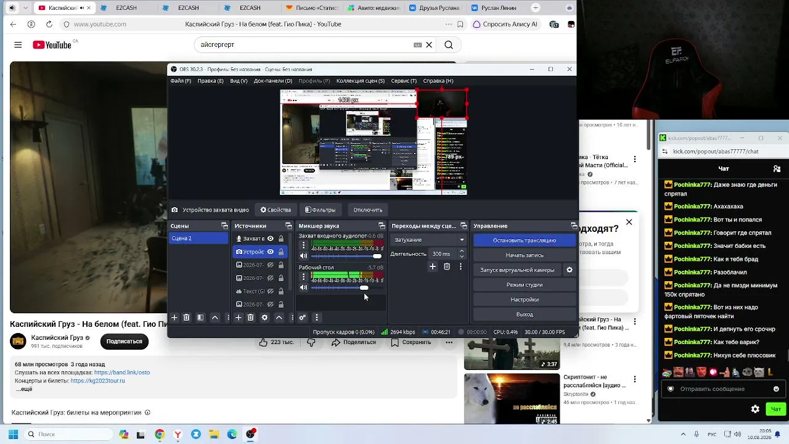Click the Kick chat message input field
This screenshot has width=789, height=444.
722,389
